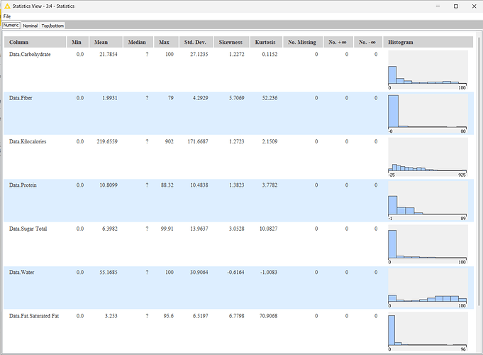The width and height of the screenshot is (483, 355).
Task: Click max value 99.91
Action: pyautogui.click(x=167, y=229)
